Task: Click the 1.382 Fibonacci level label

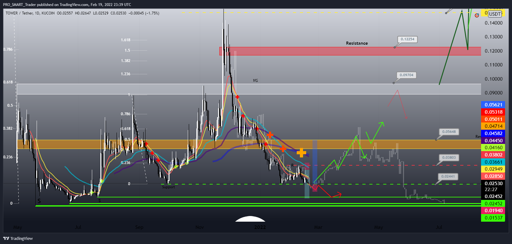Action: (x=125, y=61)
